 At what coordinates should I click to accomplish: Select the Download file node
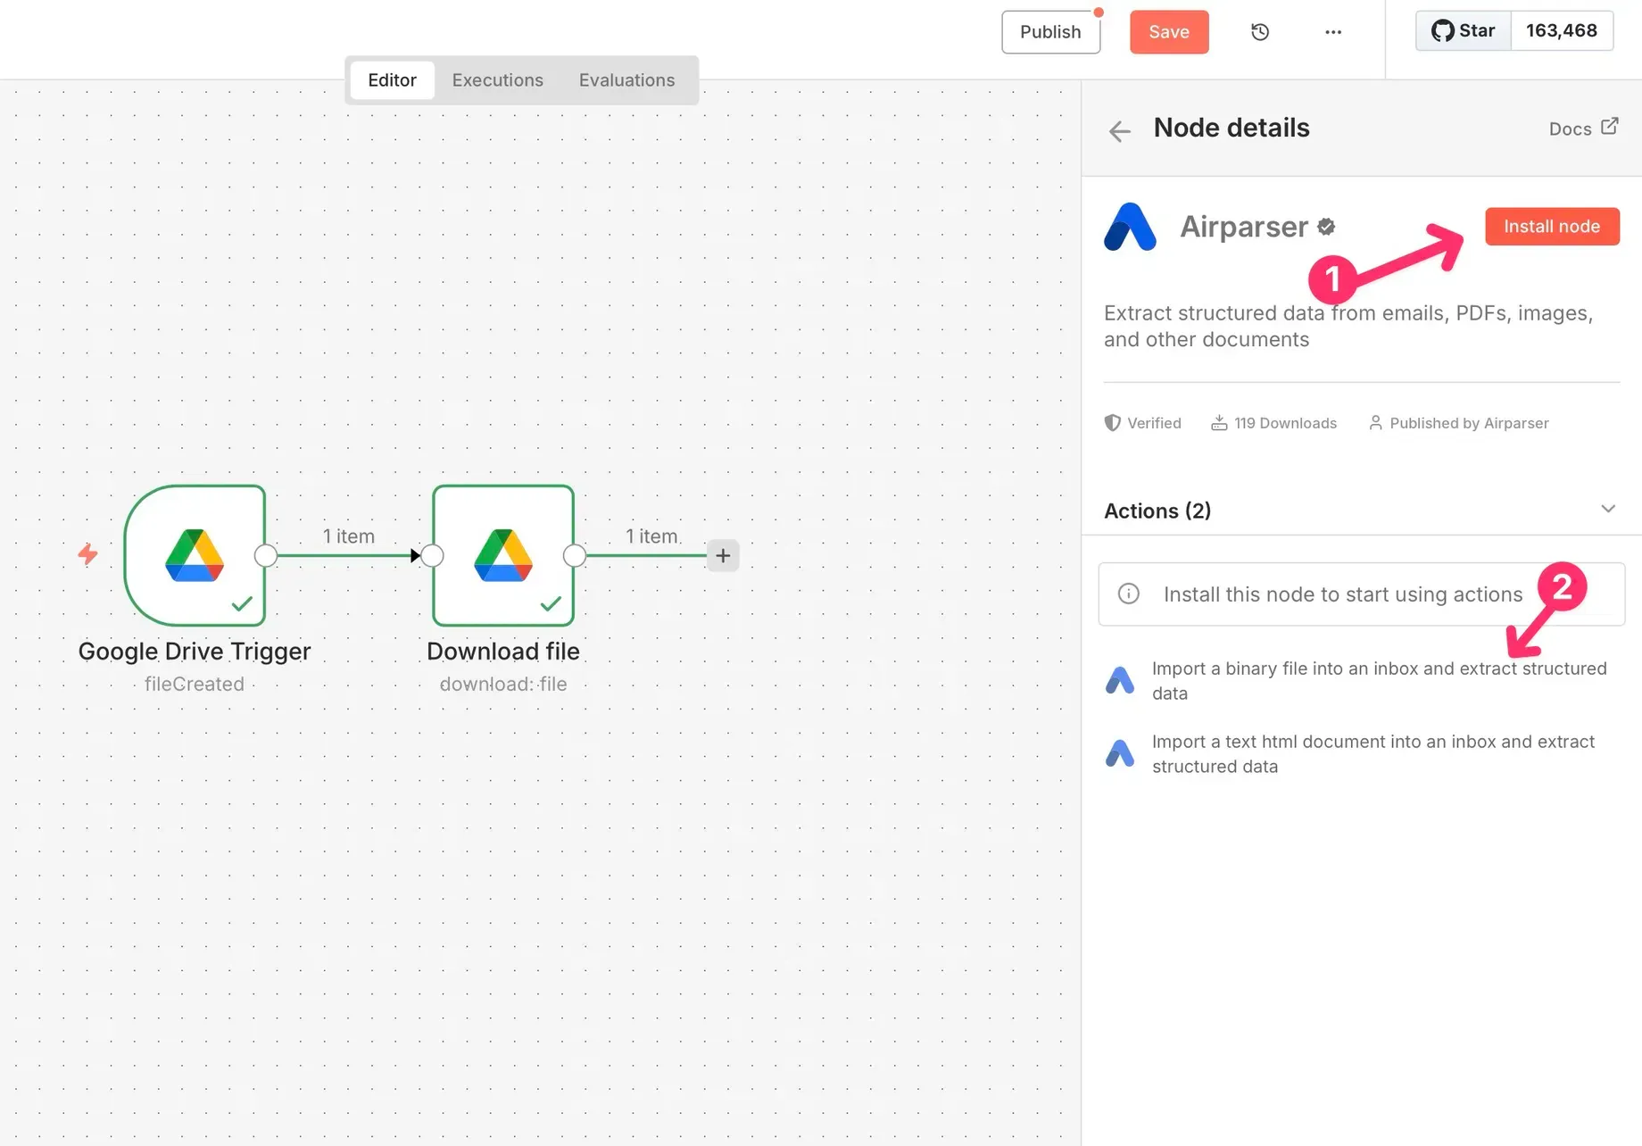502,555
